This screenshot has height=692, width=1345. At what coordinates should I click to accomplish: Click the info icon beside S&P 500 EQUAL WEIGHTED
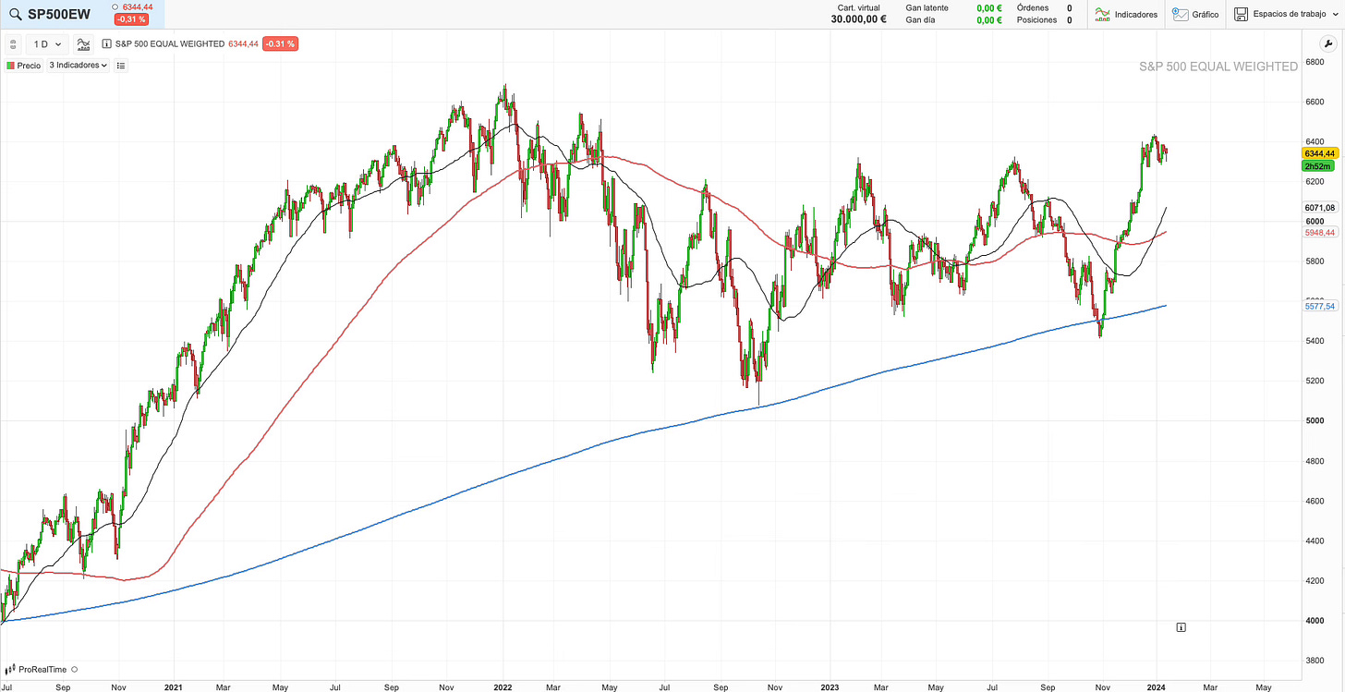pyautogui.click(x=107, y=43)
